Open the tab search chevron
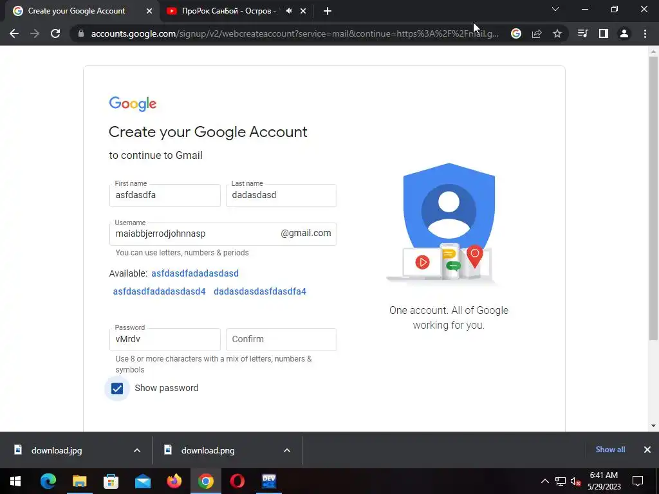659x494 pixels. tap(555, 9)
